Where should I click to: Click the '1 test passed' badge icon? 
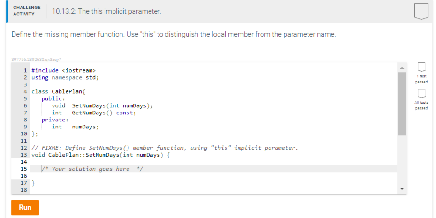[x=421, y=67]
